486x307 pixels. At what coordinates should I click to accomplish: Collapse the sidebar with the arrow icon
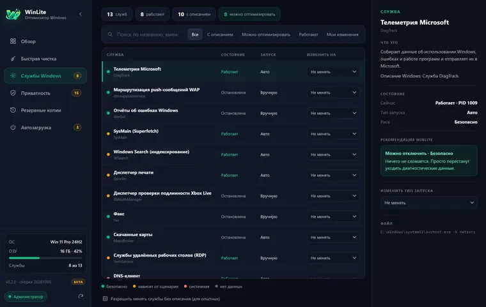click(81, 14)
